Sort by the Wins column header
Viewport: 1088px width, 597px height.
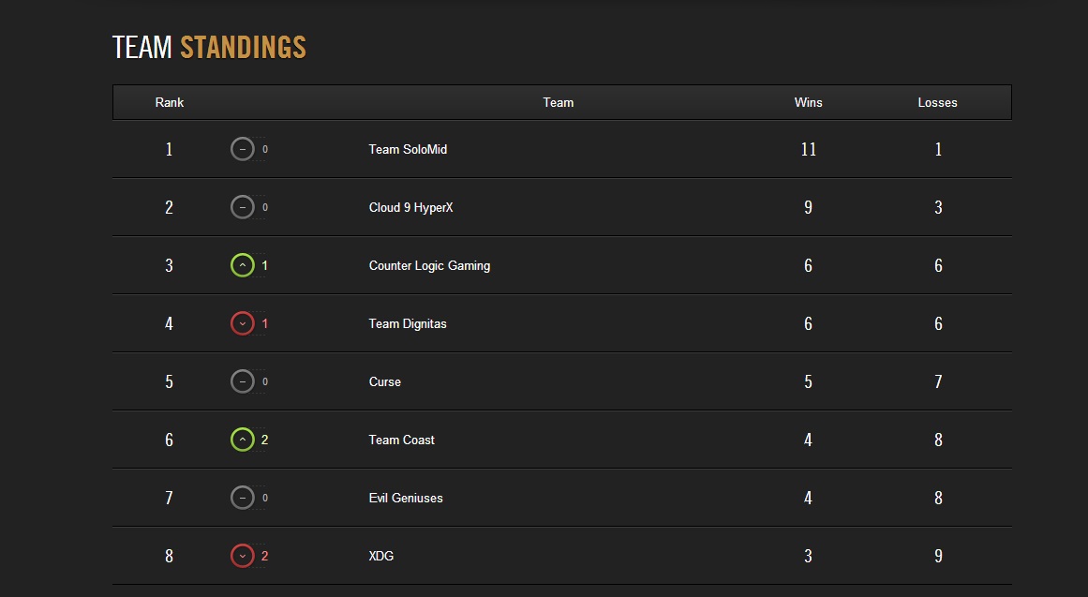(x=809, y=103)
